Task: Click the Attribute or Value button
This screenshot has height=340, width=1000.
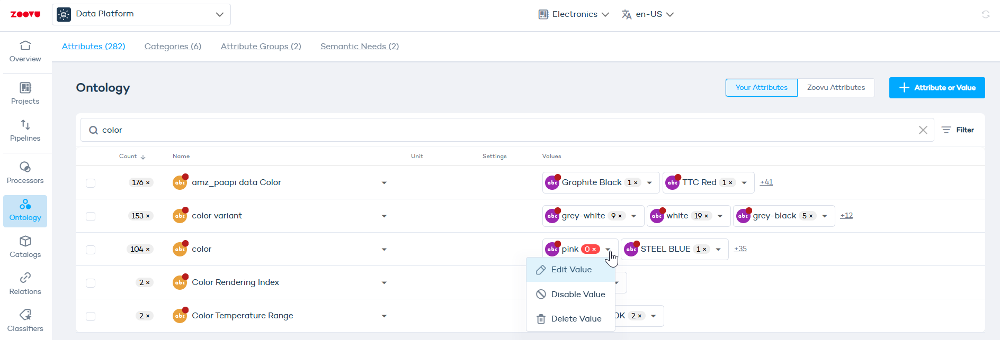Action: pos(937,88)
